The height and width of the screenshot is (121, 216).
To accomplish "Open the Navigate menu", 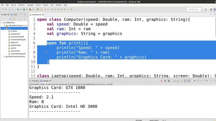I will (x=30, y=5).
